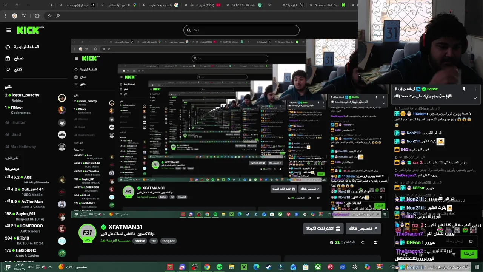Open the Chrome extensions puzzle icon
This screenshot has width=483, height=272.
37,16
